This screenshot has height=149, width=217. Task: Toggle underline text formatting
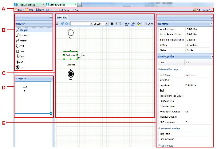pyautogui.click(x=120, y=24)
